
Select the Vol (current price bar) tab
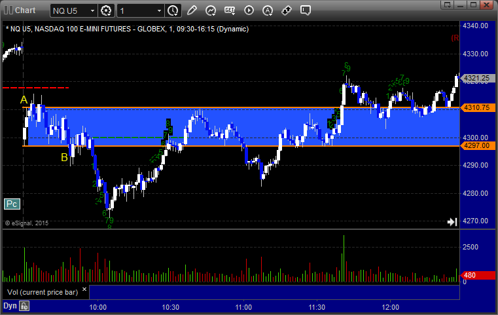[43, 292]
